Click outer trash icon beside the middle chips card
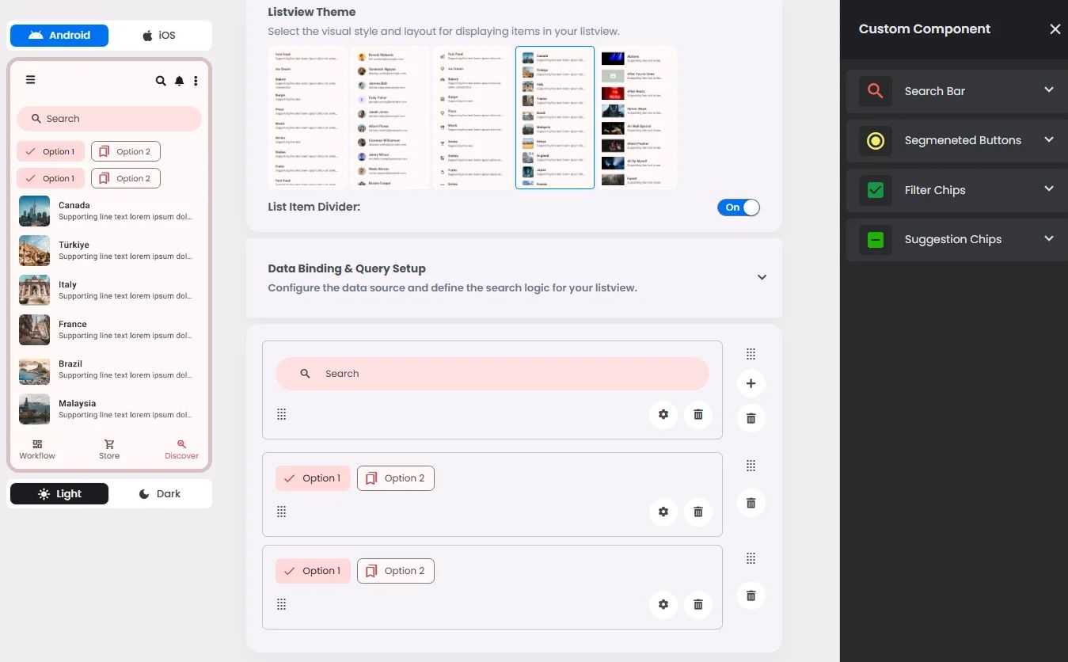1068x662 pixels. [751, 503]
